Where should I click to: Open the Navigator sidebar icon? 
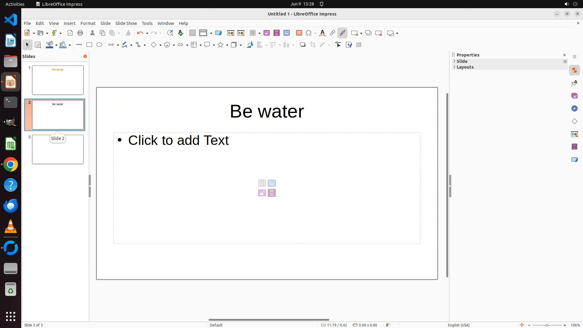pos(574,109)
